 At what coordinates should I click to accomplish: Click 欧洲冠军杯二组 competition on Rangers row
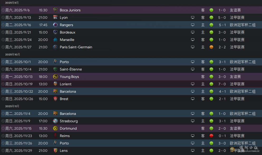(242, 25)
